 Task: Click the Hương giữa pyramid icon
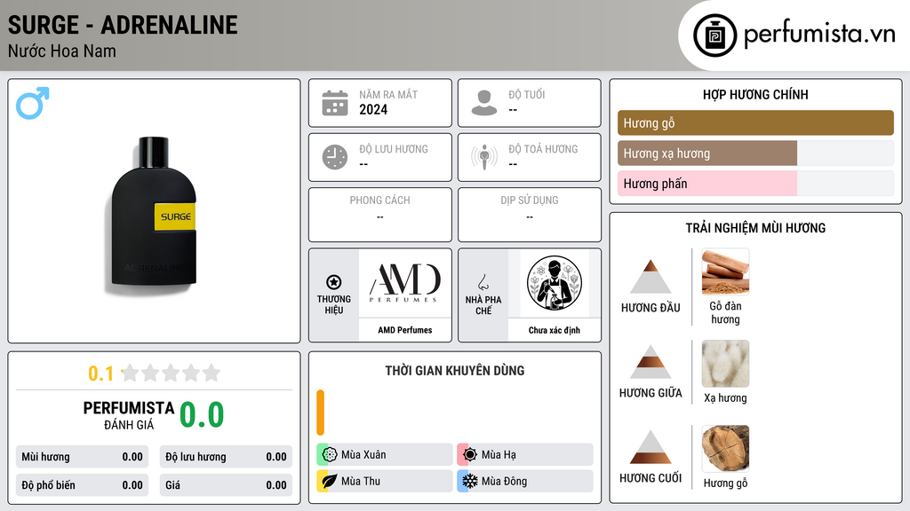651,362
